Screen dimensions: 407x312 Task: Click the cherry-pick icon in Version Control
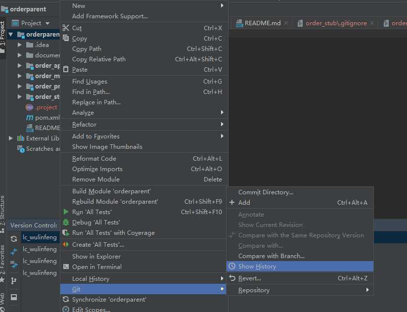[14, 251]
